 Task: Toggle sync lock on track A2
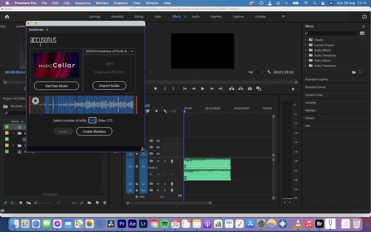pyautogui.click(x=151, y=184)
